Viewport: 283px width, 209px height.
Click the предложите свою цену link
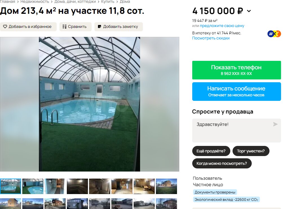(222, 26)
